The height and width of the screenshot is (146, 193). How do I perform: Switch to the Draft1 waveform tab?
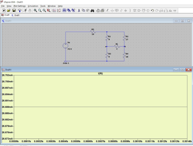[6, 15]
